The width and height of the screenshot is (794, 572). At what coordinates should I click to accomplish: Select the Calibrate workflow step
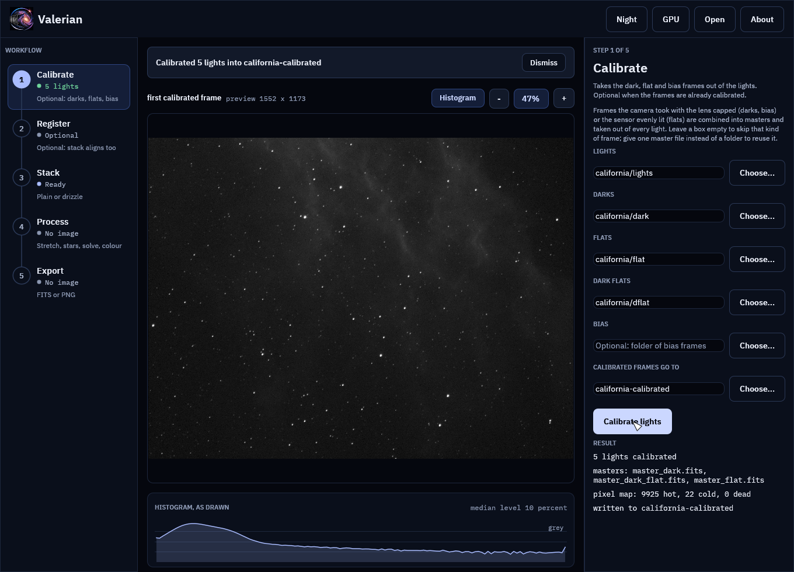click(69, 87)
